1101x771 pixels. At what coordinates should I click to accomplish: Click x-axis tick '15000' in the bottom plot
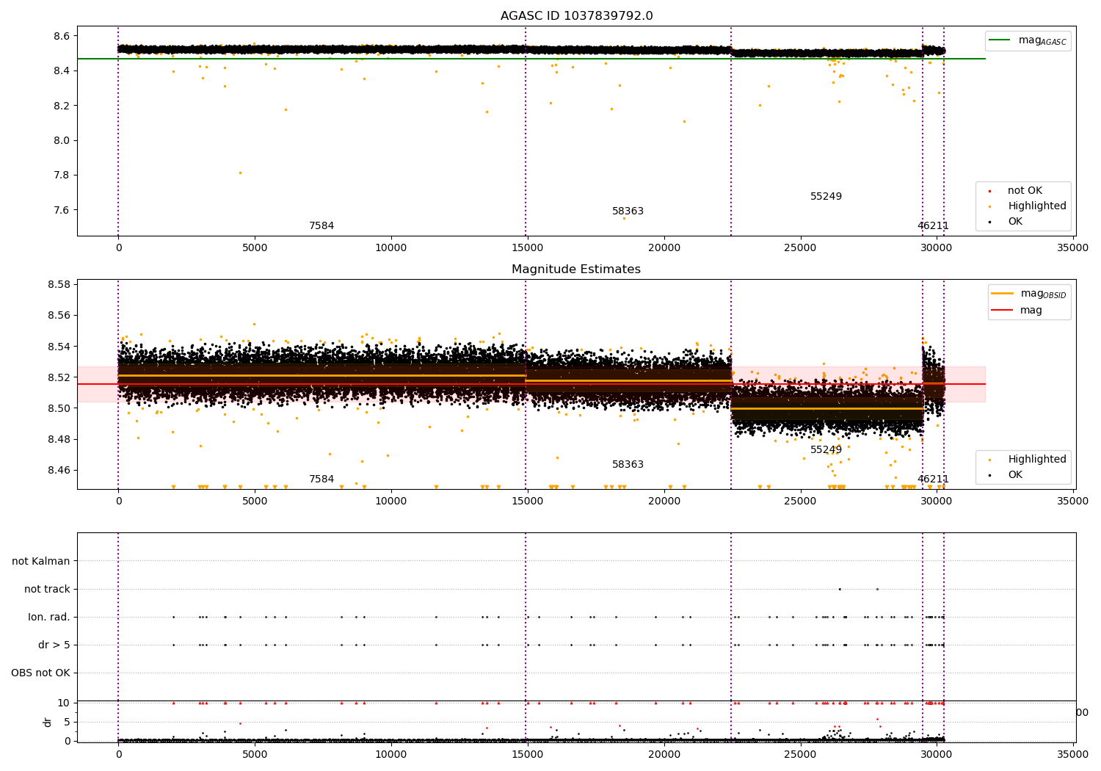(x=527, y=754)
